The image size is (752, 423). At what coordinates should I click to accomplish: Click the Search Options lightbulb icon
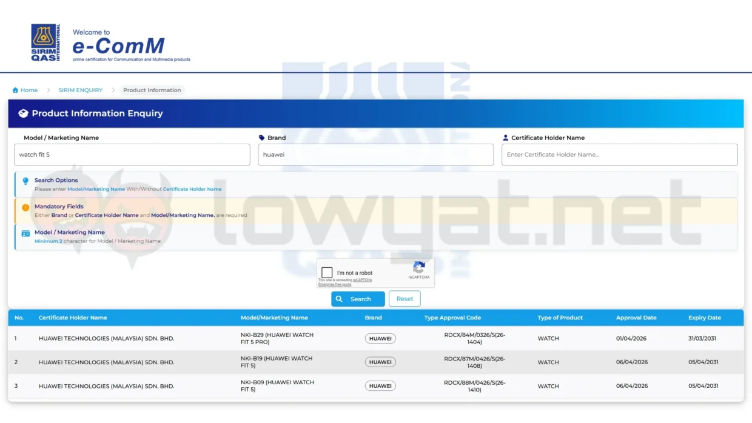(25, 181)
